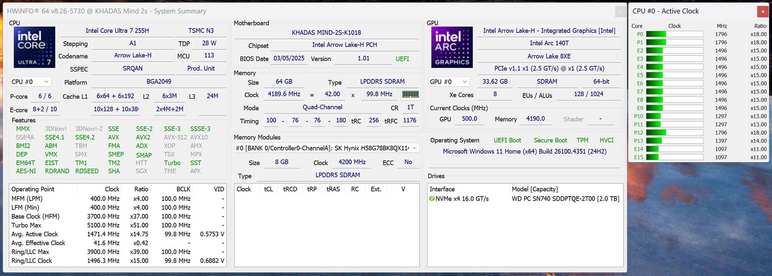The width and height of the screenshot is (772, 276).
Task: Click the Intel Arrow Lake-H PCH chipset field
Action: pyautogui.click(x=345, y=45)
